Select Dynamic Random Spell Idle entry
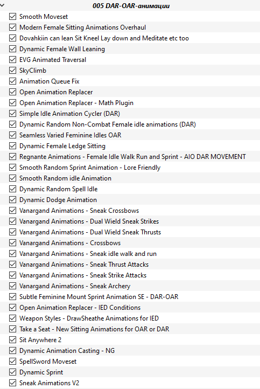 click(x=59, y=189)
